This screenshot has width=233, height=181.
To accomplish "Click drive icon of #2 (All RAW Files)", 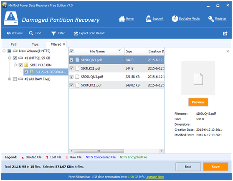I will [x=20, y=79].
